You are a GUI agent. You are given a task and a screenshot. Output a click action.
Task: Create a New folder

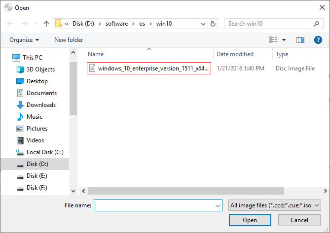pyautogui.click(x=69, y=40)
